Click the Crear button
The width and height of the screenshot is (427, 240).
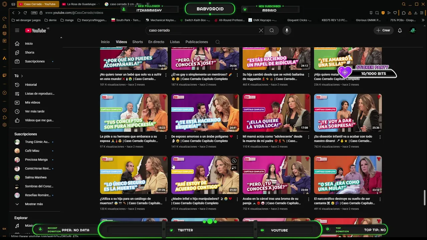click(383, 30)
